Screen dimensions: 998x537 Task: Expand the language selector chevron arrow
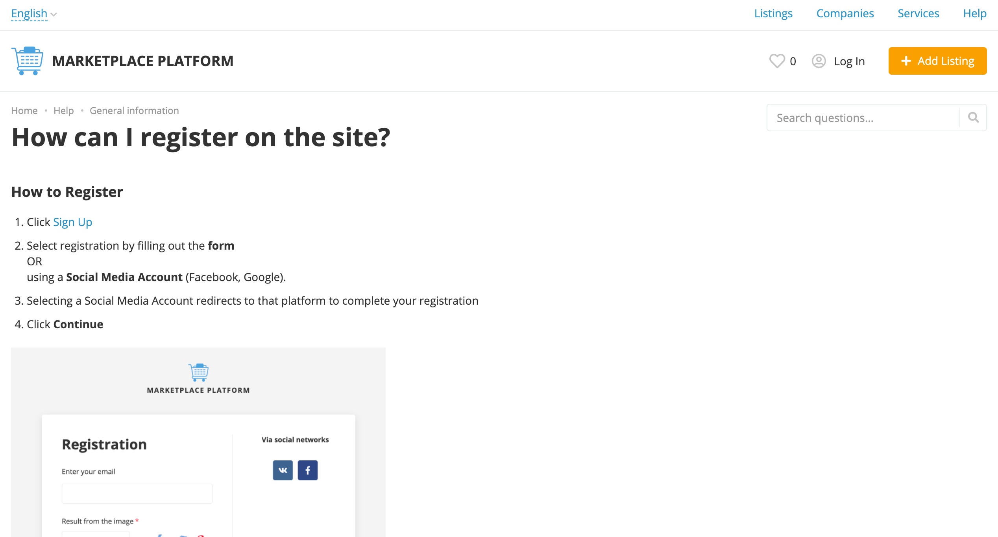(54, 15)
